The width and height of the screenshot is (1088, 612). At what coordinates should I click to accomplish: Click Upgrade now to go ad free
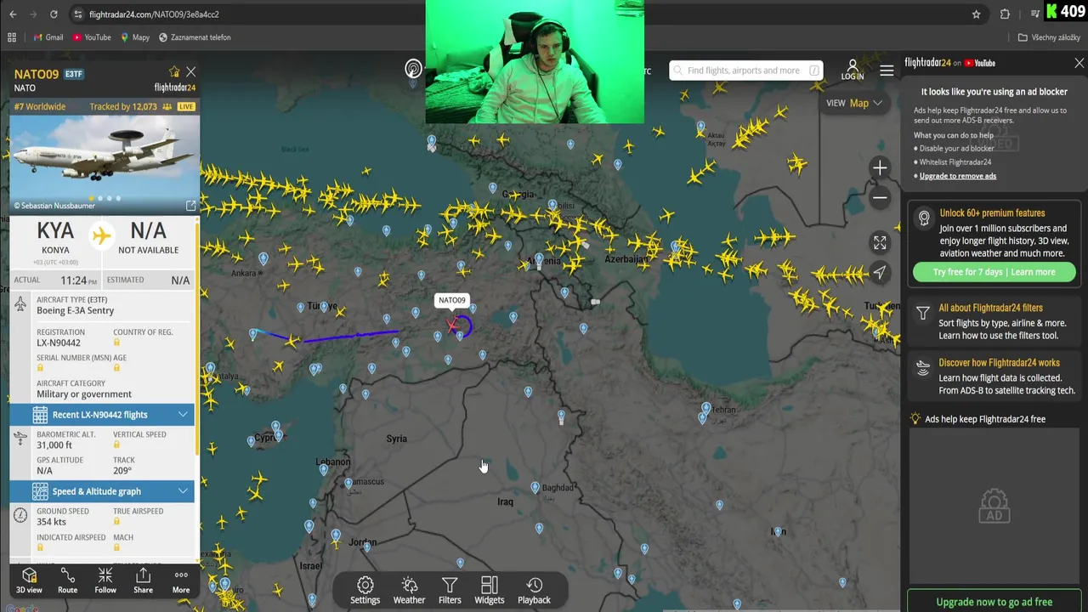994,602
